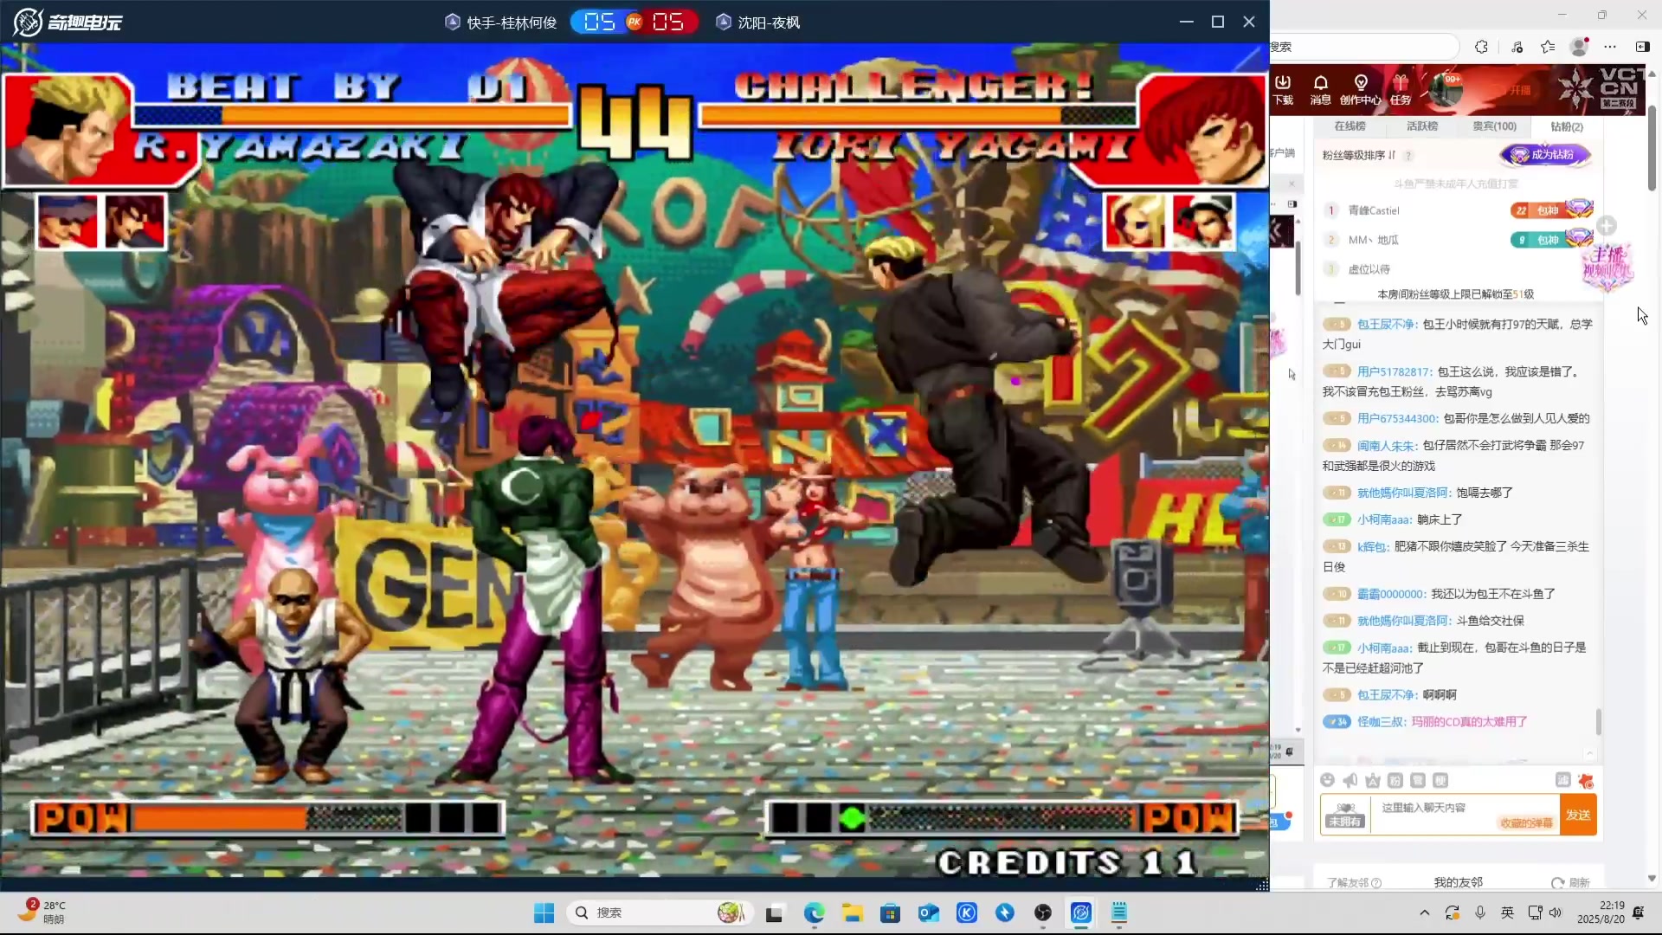Open 消息 bell notifications
Viewport: 1662px width, 935px height.
coord(1320,89)
